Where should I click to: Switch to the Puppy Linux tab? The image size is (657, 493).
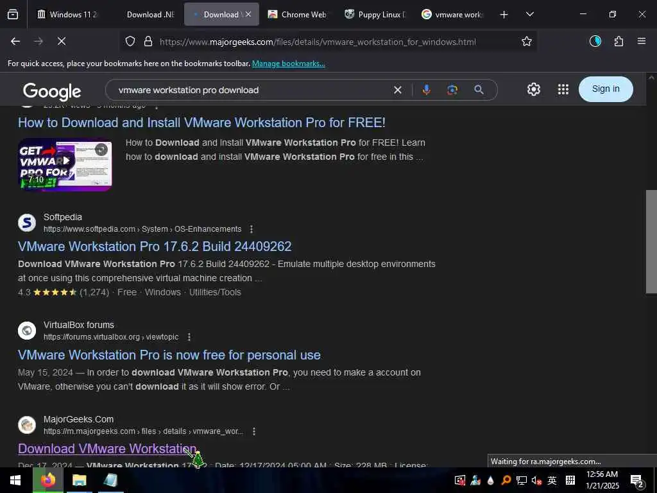click(375, 14)
